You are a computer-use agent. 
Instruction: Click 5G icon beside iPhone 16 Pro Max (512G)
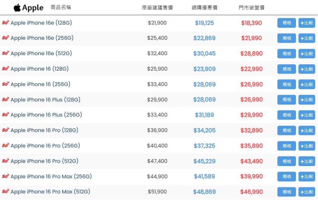[6, 191]
